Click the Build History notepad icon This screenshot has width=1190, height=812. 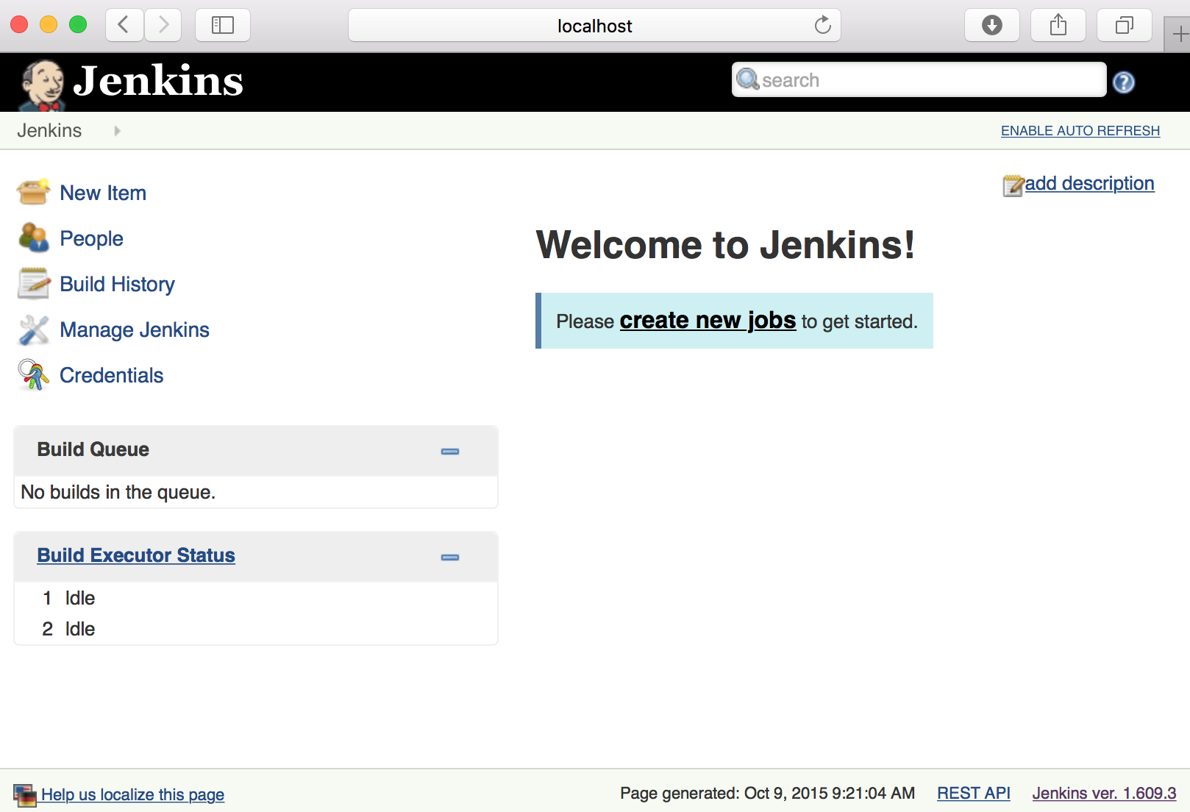(33, 283)
